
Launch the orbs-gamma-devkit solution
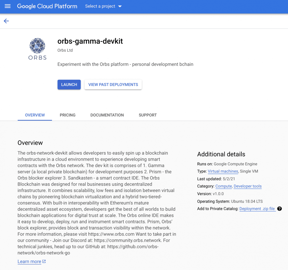pyautogui.click(x=69, y=85)
